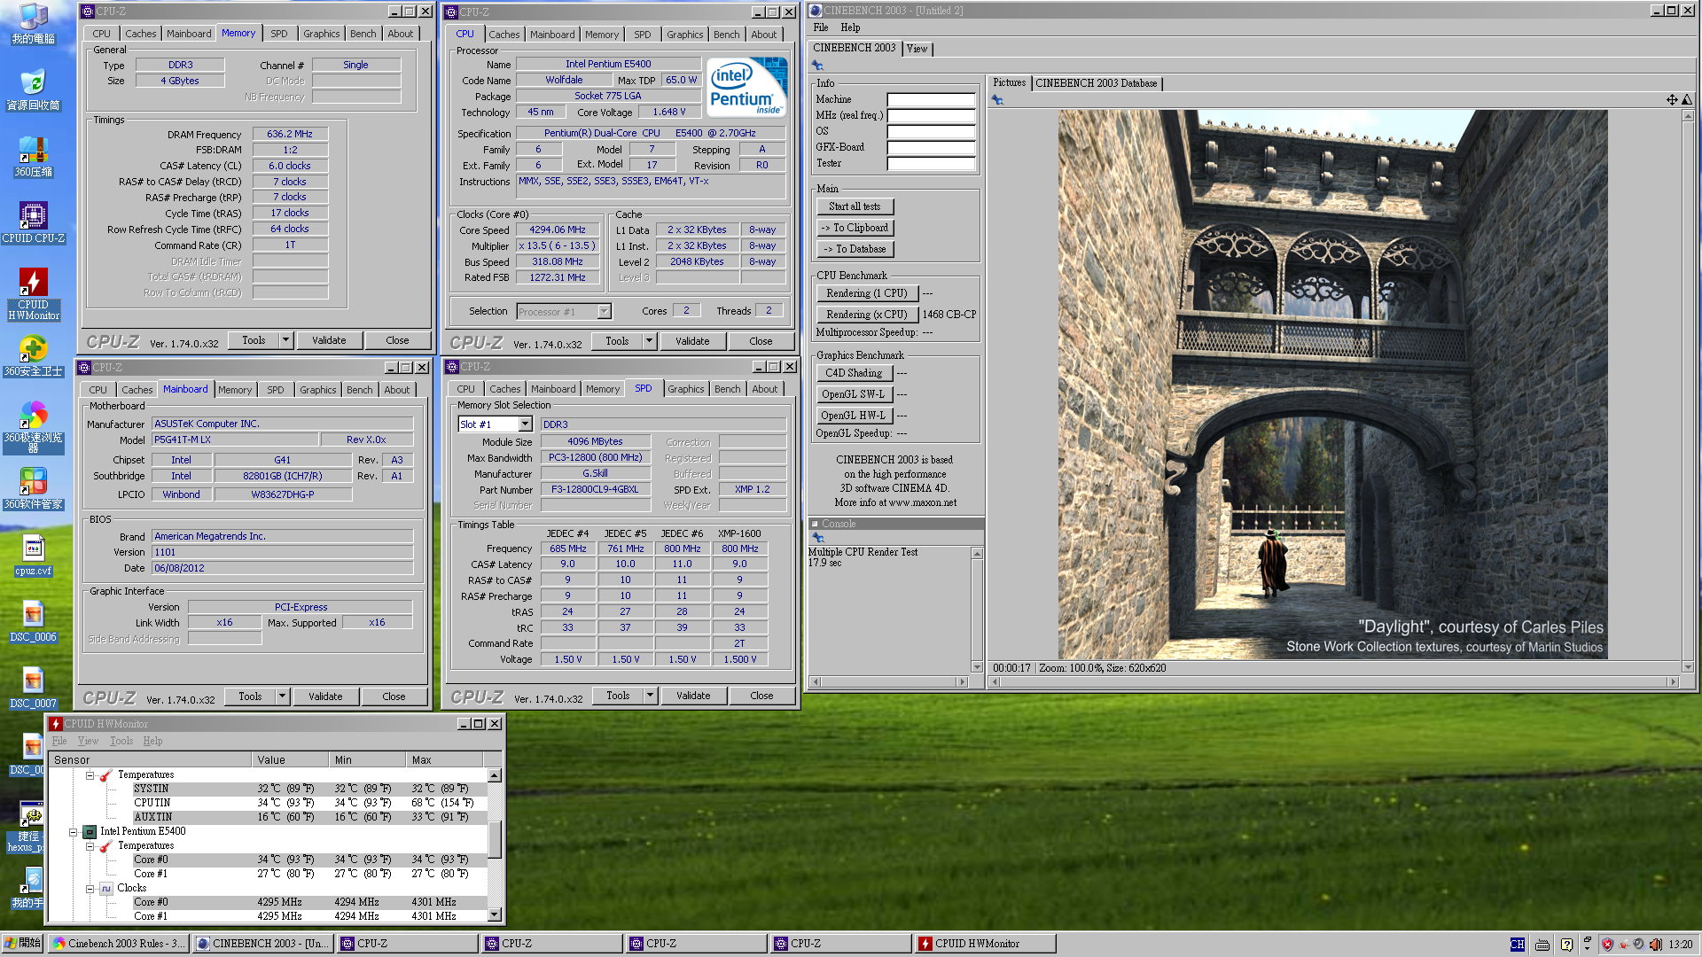This screenshot has height=957, width=1702.
Task: Switch to the Graphics tab in the Mainboard CPU-Z window
Action: pyautogui.click(x=317, y=390)
